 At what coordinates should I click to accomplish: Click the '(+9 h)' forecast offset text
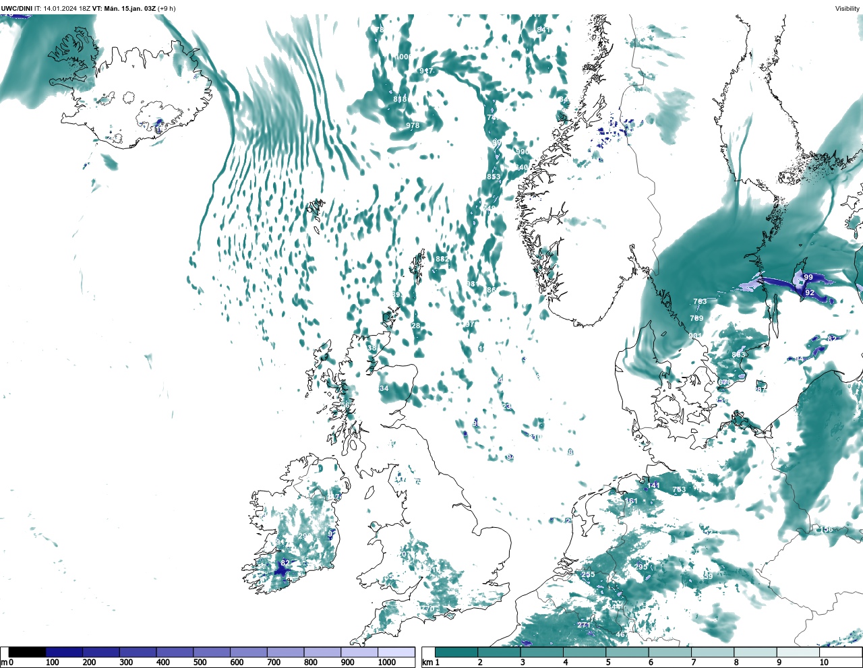point(167,8)
